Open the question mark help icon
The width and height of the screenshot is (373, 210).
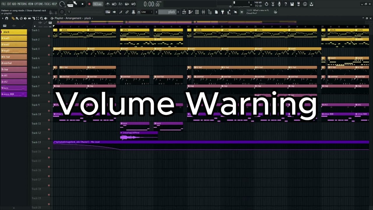286,4
